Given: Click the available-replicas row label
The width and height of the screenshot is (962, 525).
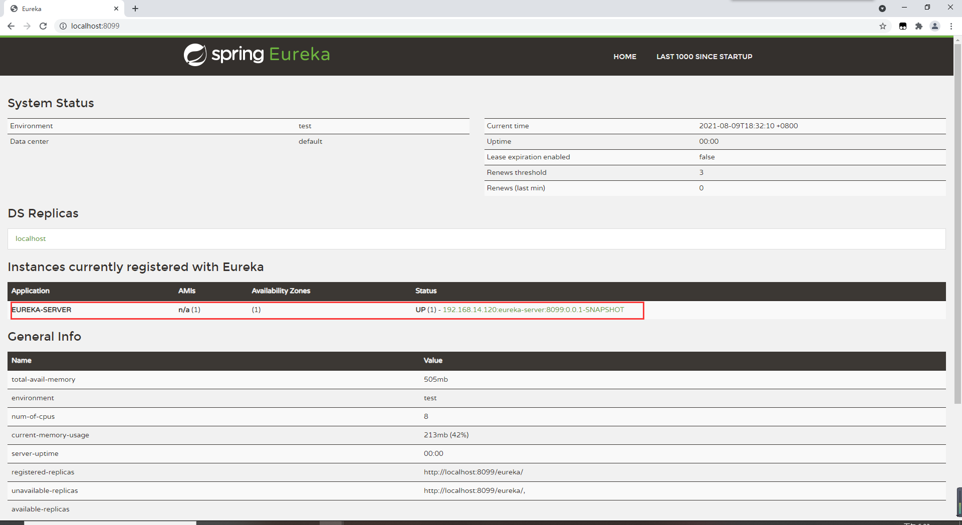Looking at the screenshot, I should pos(41,509).
